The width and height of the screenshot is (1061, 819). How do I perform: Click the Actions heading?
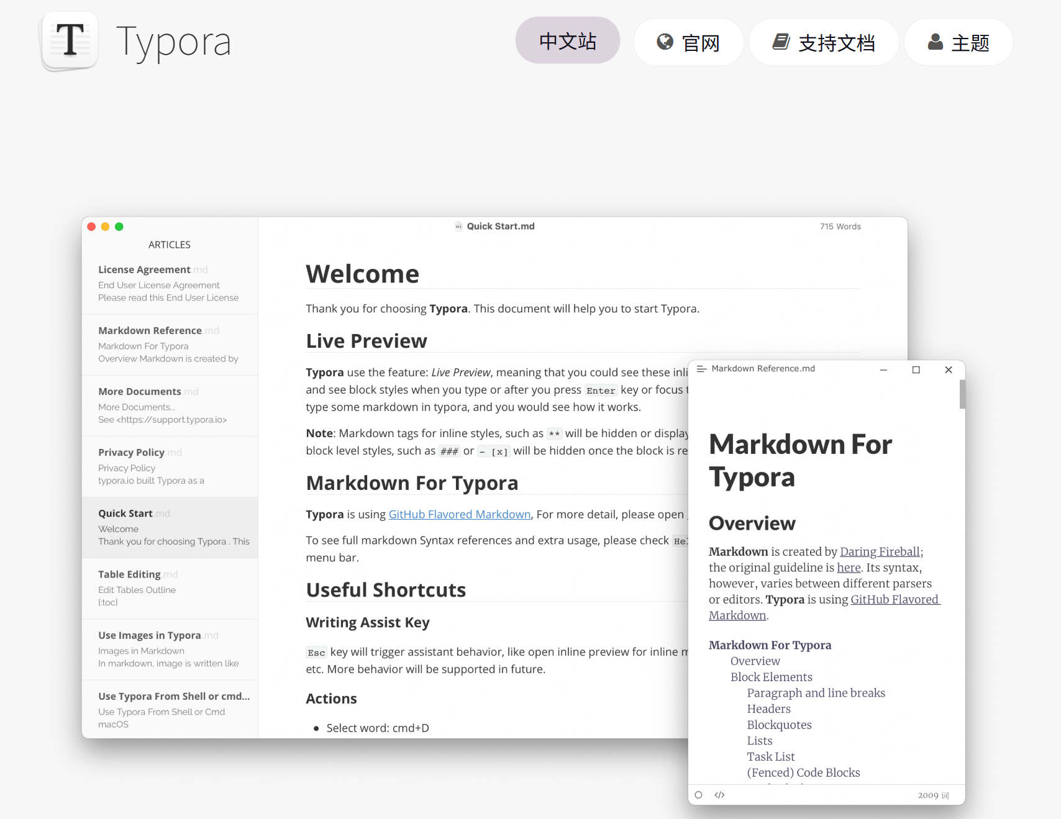click(331, 699)
